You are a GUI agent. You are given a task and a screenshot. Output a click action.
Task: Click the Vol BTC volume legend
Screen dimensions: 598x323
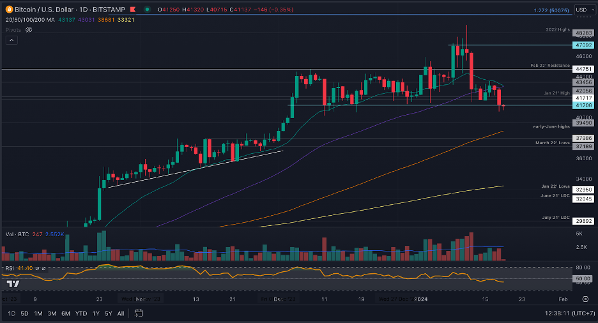17,234
